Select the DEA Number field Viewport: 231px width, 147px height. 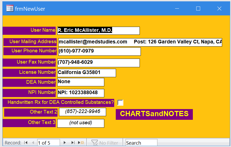[x=80, y=82]
